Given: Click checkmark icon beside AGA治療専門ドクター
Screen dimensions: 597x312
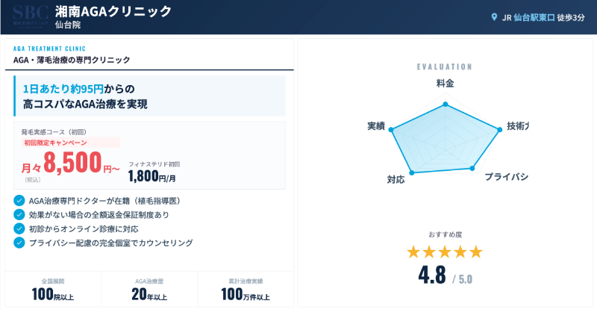Looking at the screenshot, I should click(x=19, y=201).
